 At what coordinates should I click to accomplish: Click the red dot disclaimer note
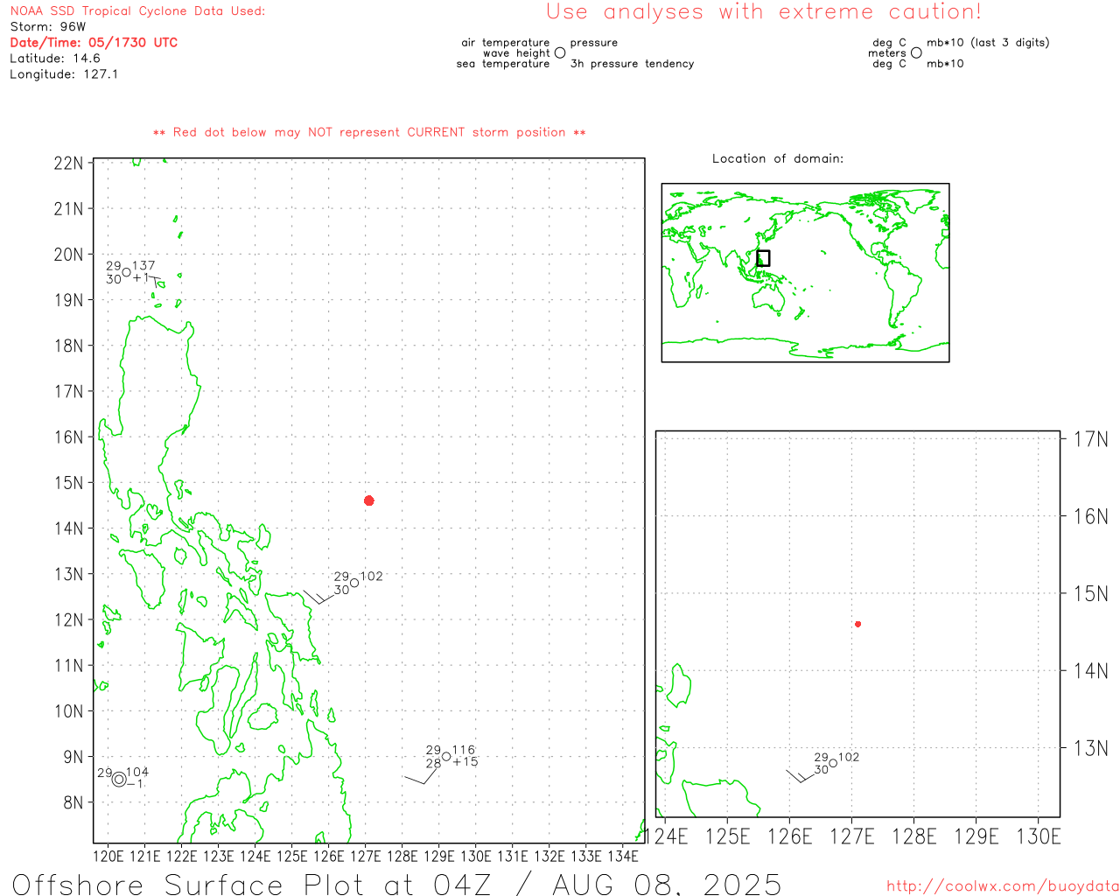click(x=369, y=132)
